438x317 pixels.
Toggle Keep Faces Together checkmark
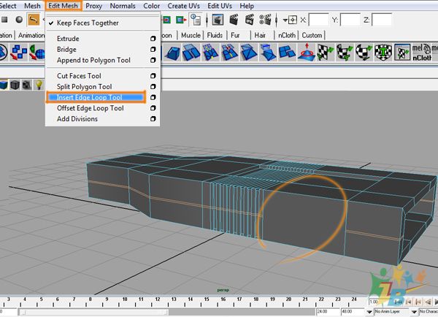(51, 23)
